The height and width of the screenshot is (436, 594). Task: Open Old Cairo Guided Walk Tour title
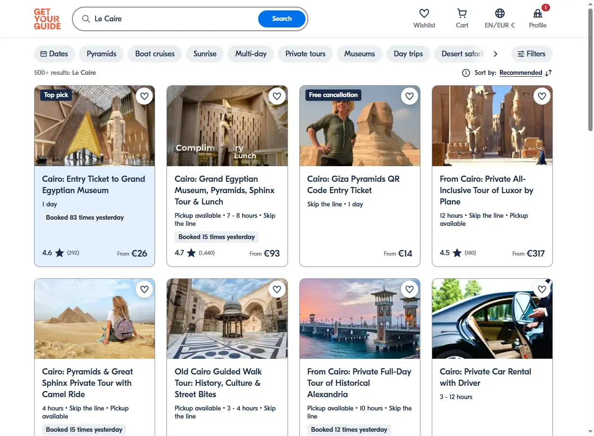(x=218, y=383)
